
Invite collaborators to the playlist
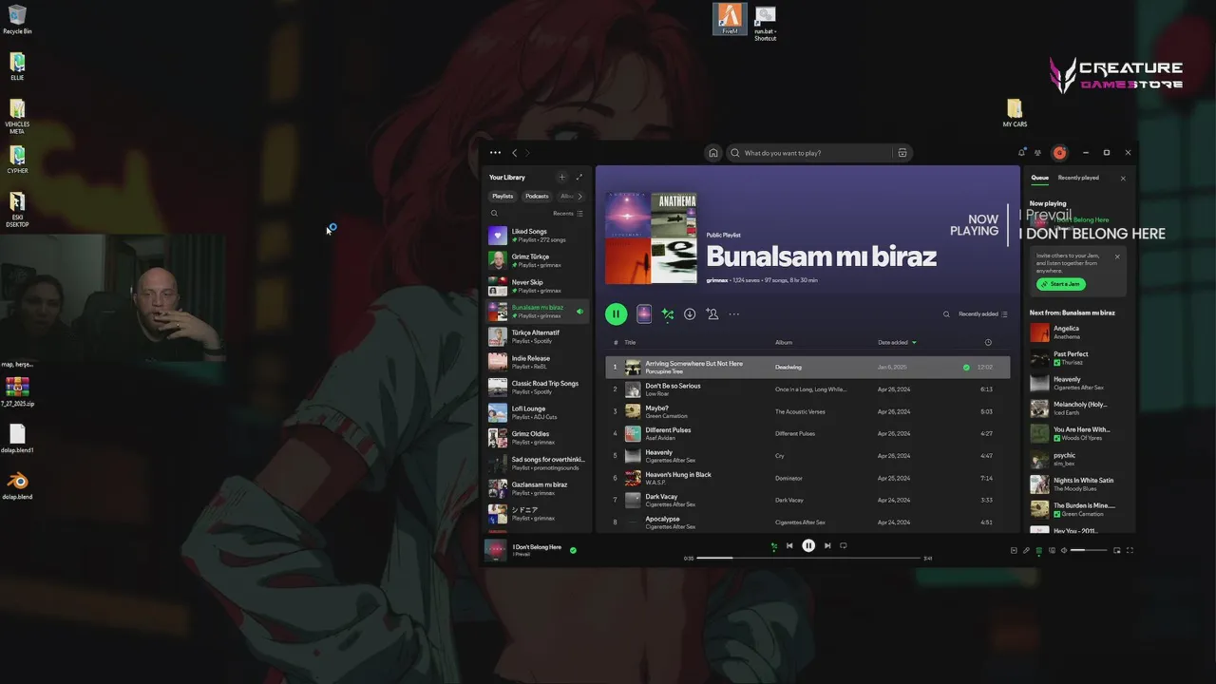pos(712,314)
